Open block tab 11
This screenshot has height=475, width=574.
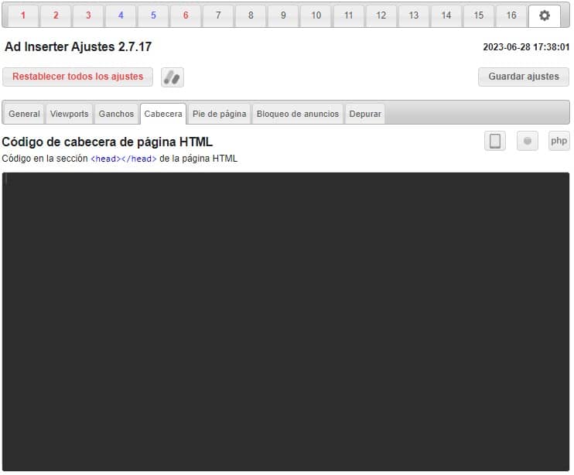pos(348,15)
